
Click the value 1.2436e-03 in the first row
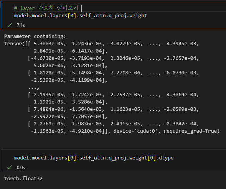point(87,43)
